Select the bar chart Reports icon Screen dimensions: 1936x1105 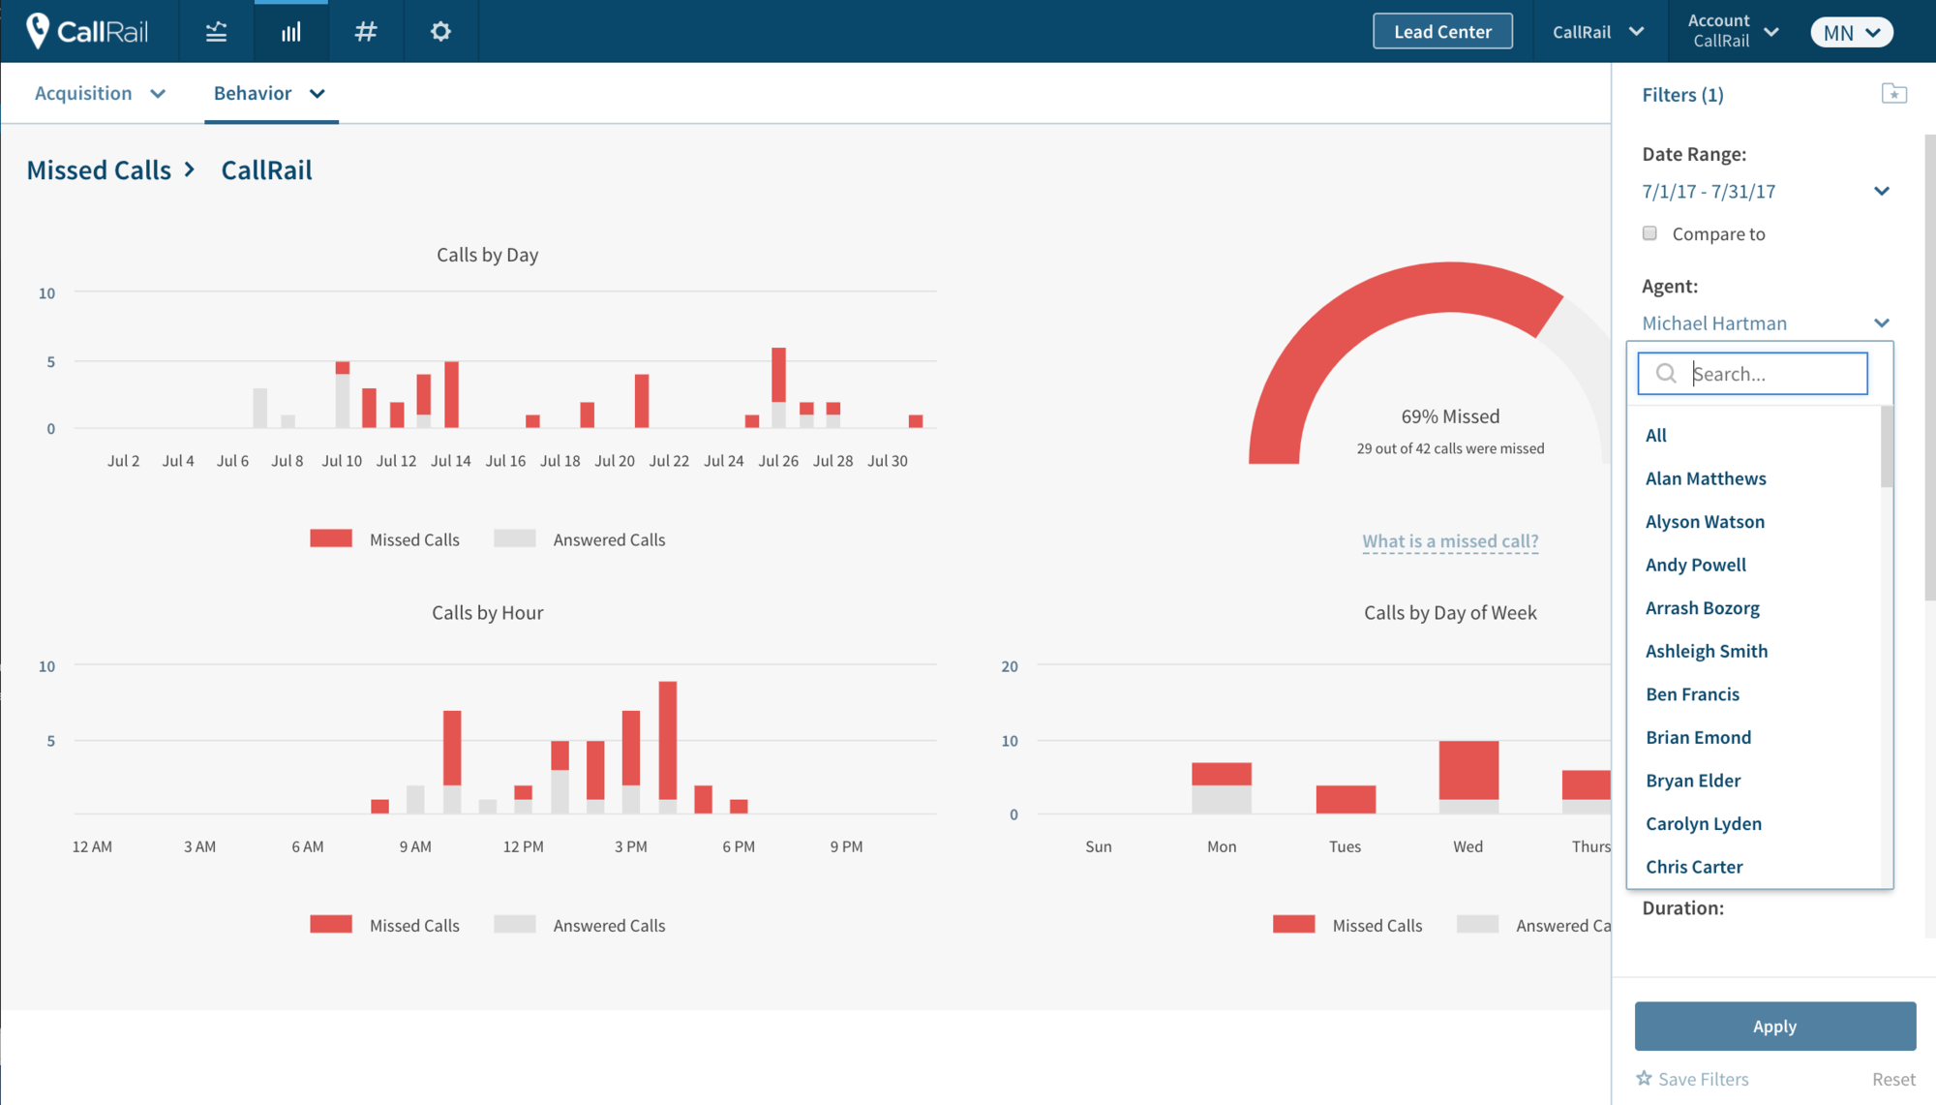coord(290,31)
